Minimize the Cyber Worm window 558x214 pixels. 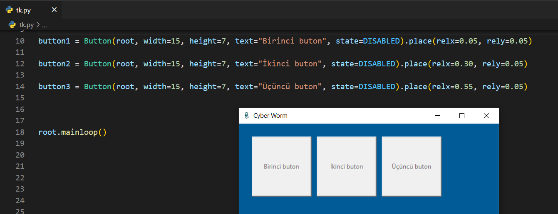pyautogui.click(x=437, y=116)
